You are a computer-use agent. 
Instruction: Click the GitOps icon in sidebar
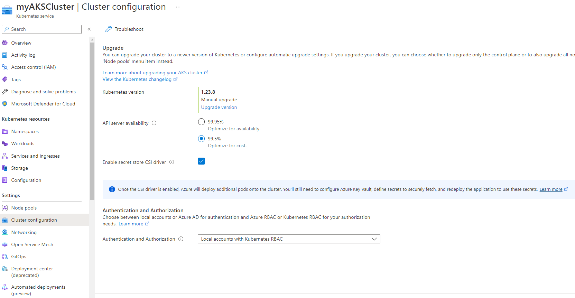5,257
